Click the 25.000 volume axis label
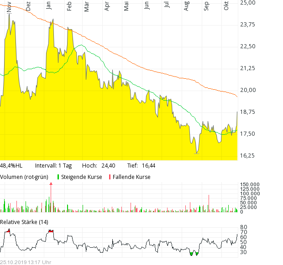The image size is (283, 265). click(248, 207)
